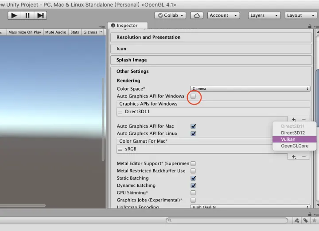Open the cloud services button
Viewport: 319px width, 231px height.
[197, 15]
